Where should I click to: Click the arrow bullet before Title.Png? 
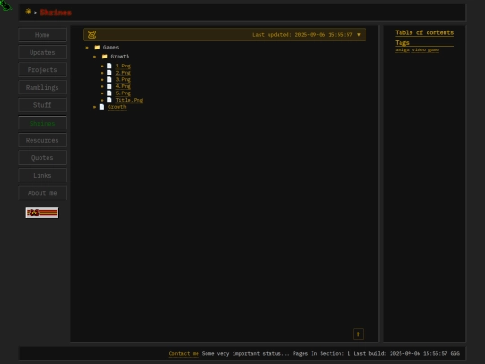coord(102,100)
